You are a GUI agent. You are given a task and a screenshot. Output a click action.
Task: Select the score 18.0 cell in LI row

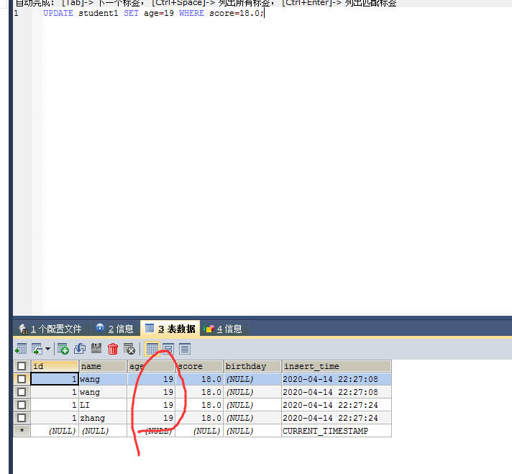(x=199, y=405)
